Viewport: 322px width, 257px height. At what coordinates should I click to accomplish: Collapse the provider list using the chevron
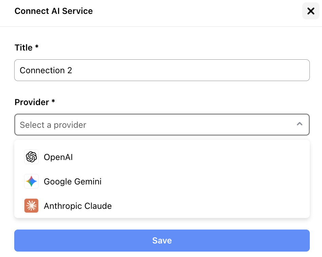click(x=300, y=124)
